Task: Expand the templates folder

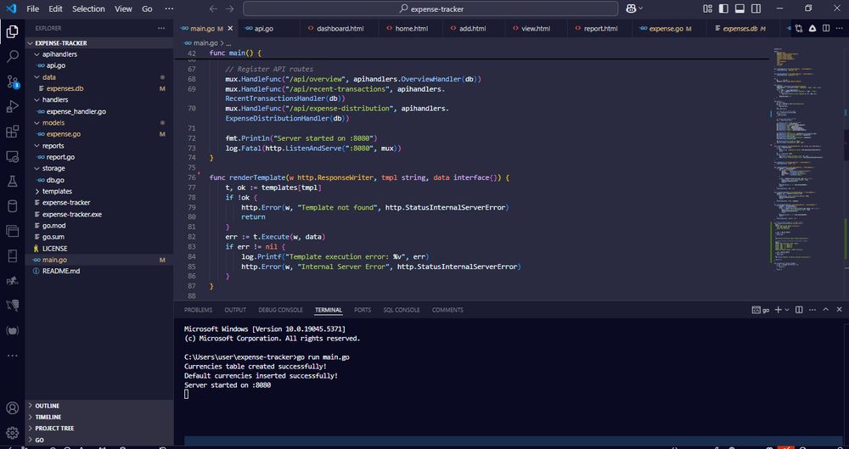Action: pyautogui.click(x=57, y=191)
